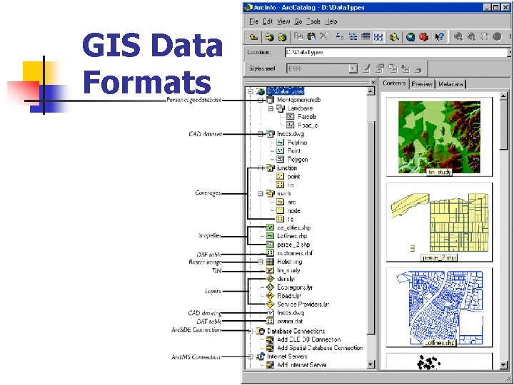Open the Location box dropdown arrow
514x385 pixels.
509,52
